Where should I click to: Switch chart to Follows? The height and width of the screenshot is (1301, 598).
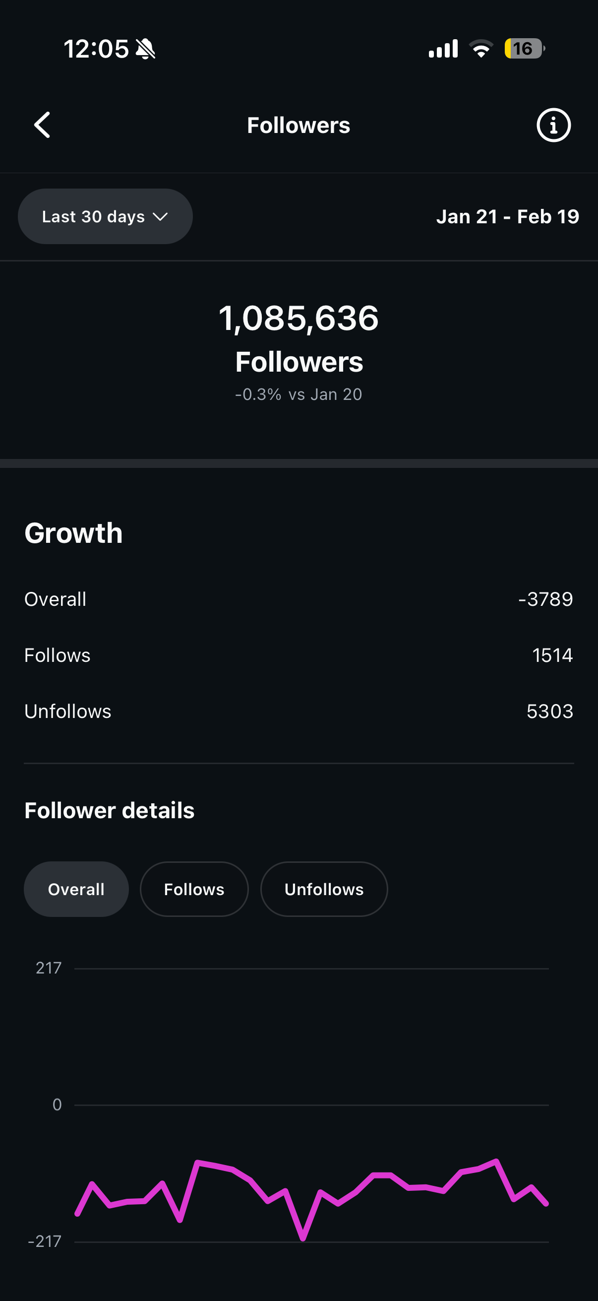tap(194, 889)
